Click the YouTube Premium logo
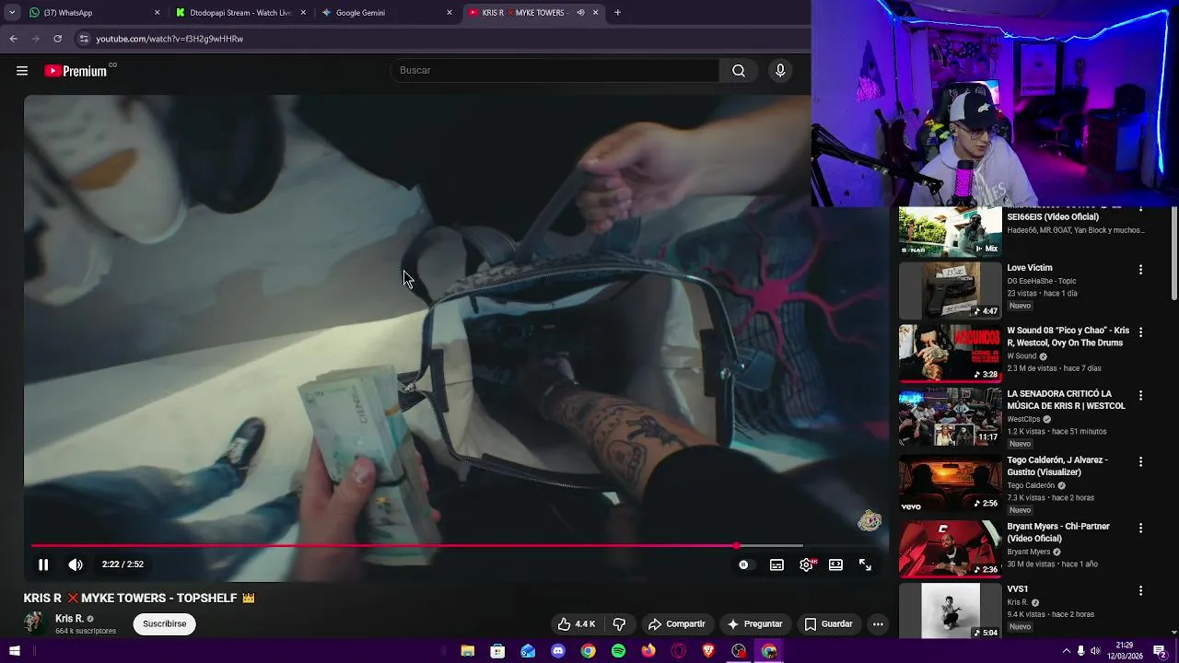This screenshot has height=663, width=1179. coord(76,71)
